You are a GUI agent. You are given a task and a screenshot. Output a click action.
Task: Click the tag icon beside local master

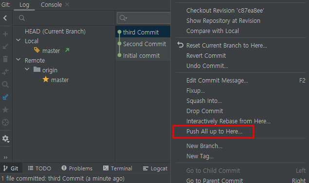click(x=37, y=50)
